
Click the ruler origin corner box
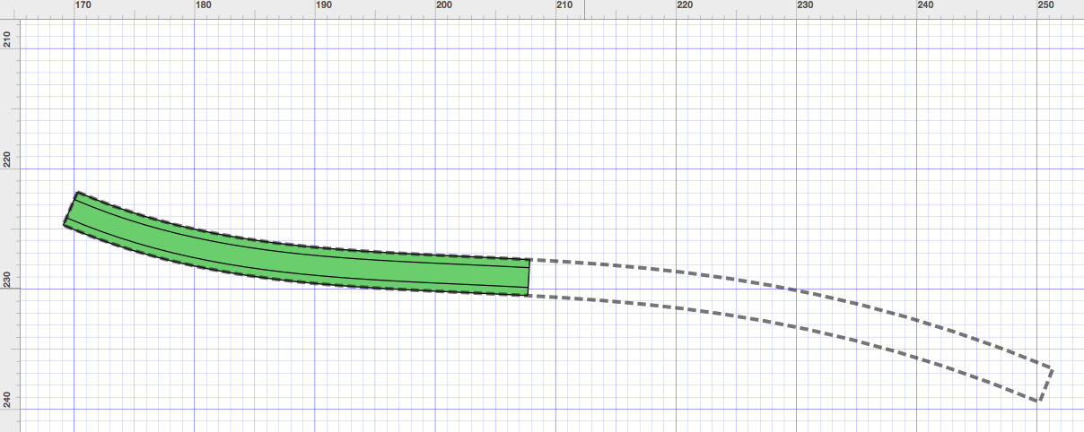[x=9, y=9]
